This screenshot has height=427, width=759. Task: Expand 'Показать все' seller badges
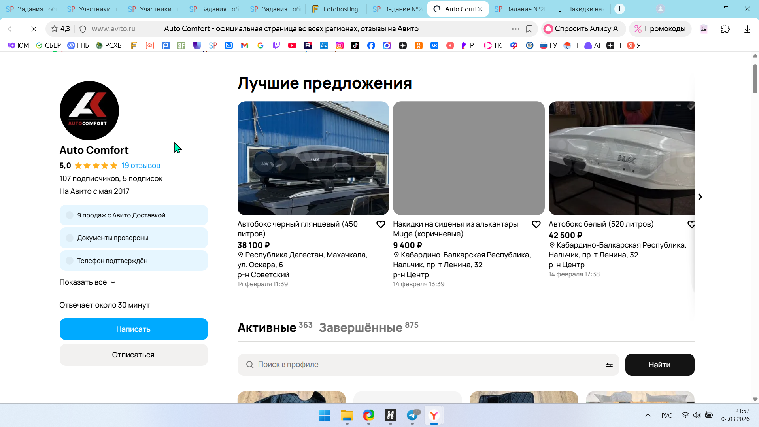[87, 282]
